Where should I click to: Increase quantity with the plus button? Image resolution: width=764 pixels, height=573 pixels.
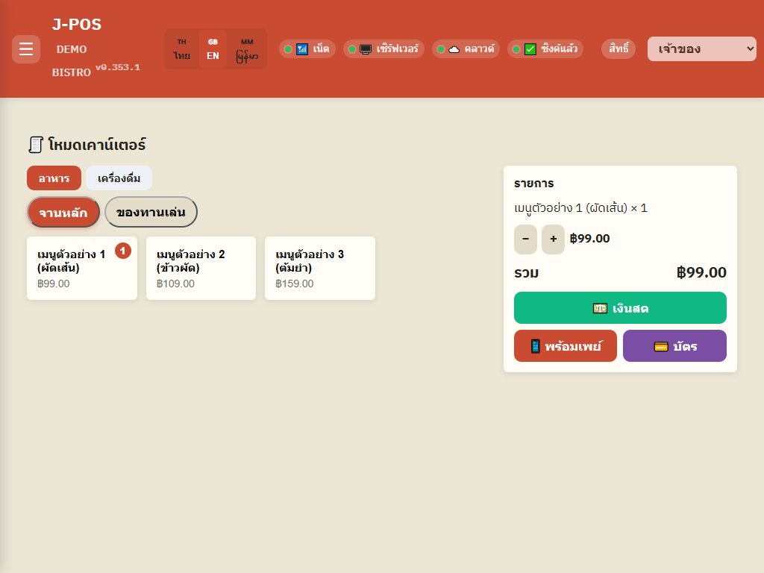553,239
